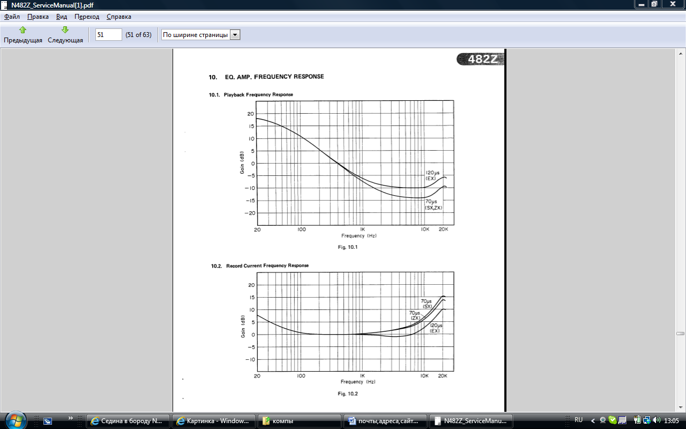Expand quick launch overflow chevron
The width and height of the screenshot is (686, 429).
pyautogui.click(x=71, y=418)
